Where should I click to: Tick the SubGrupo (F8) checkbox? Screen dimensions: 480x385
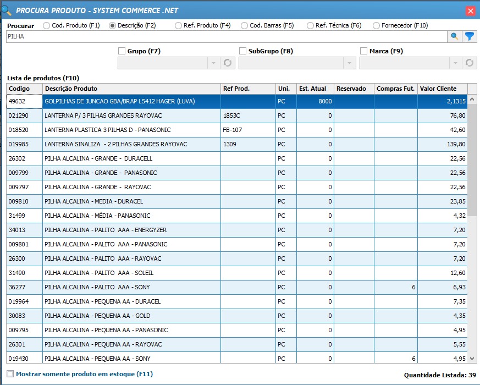click(x=243, y=51)
